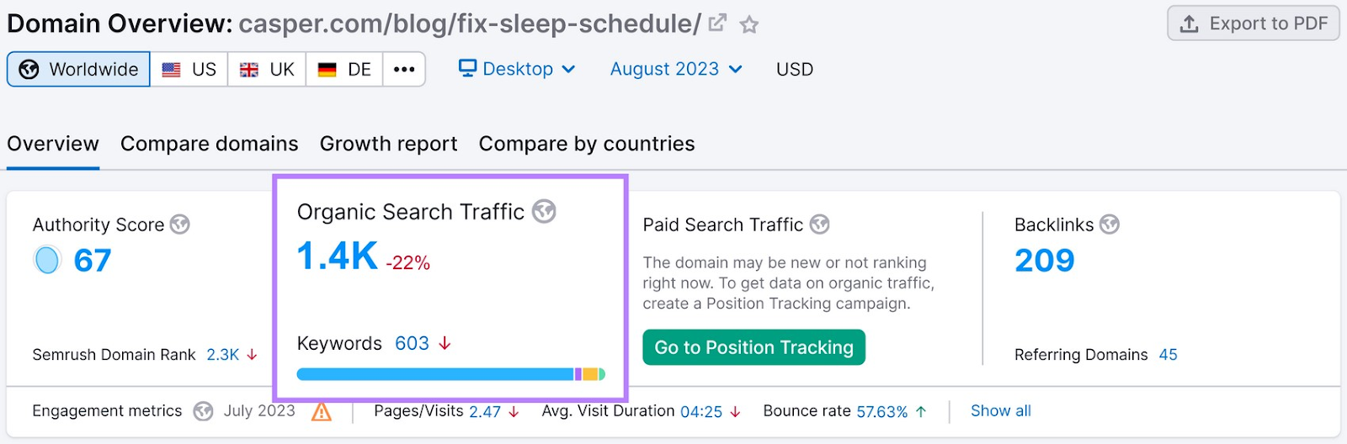1347x444 pixels.
Task: Click the Export to PDF button
Action: [x=1254, y=24]
